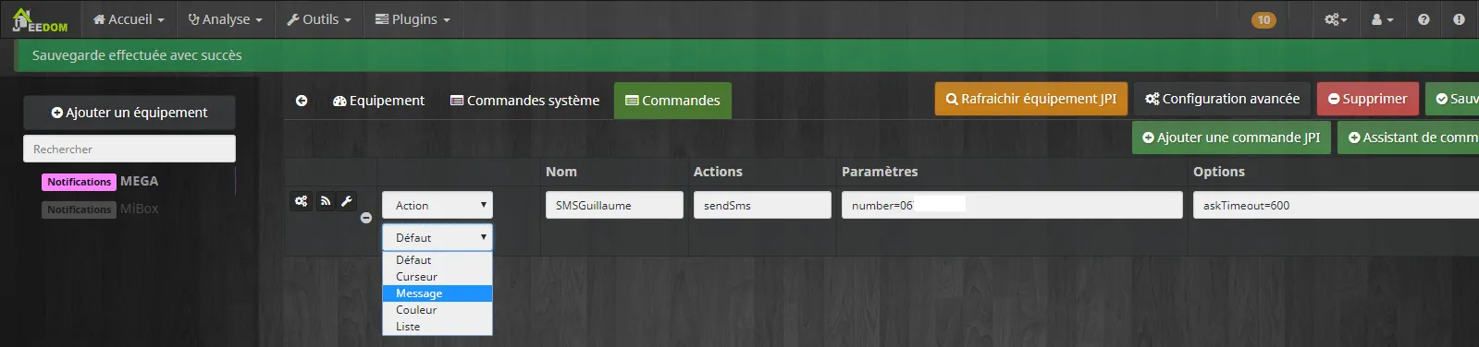The height and width of the screenshot is (347, 1479).
Task: Open the Action type dropdown
Action: click(x=438, y=205)
